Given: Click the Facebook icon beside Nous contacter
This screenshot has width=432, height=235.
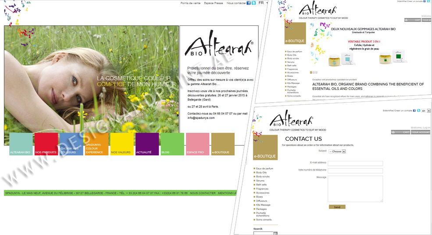Looking at the screenshot, I should click(249, 3).
